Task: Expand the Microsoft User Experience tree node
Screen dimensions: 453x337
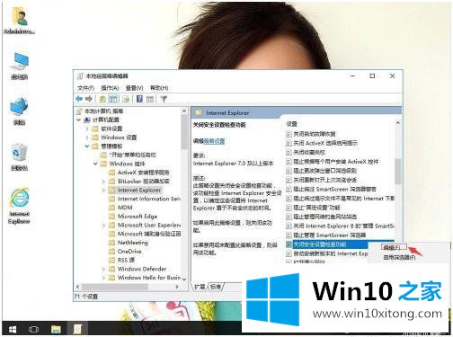Action: click(103, 225)
